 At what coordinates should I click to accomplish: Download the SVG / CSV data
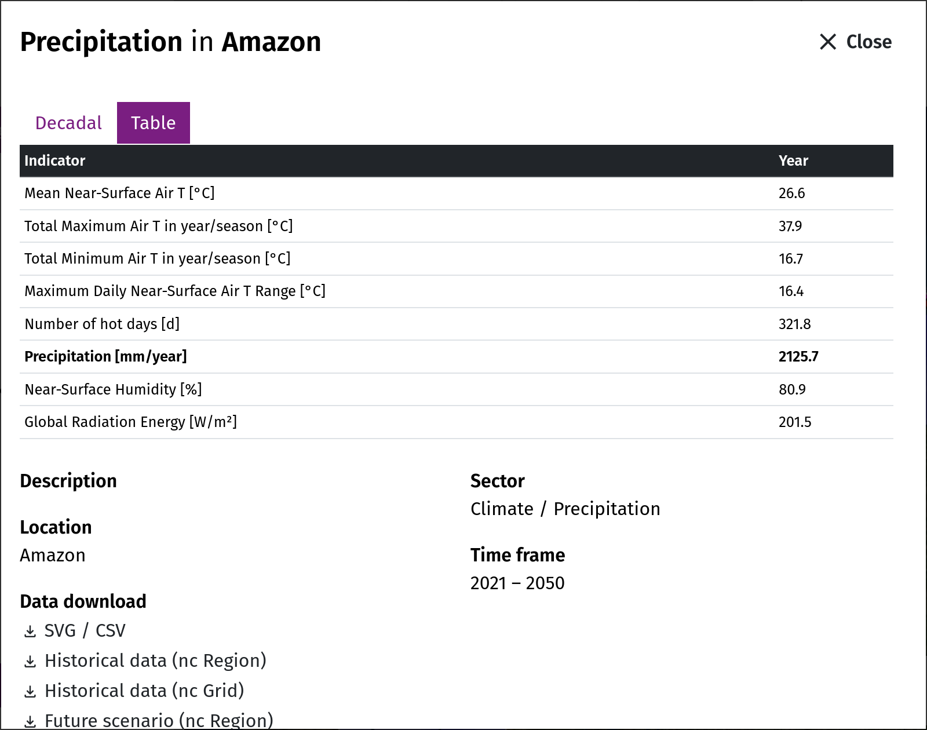point(85,630)
